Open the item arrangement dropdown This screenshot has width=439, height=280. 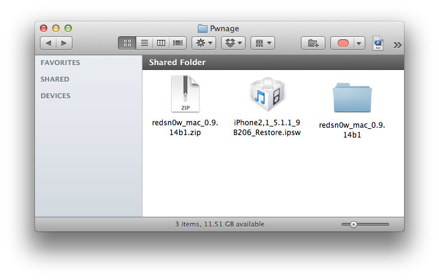pos(263,43)
